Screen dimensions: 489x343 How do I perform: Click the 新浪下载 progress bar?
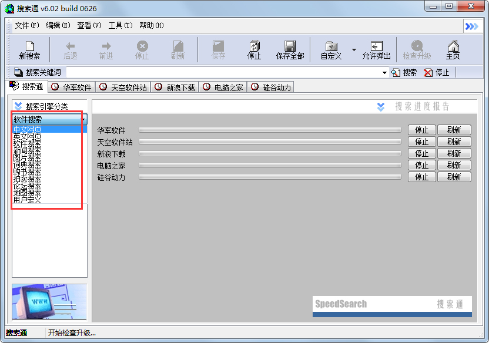[270, 153]
